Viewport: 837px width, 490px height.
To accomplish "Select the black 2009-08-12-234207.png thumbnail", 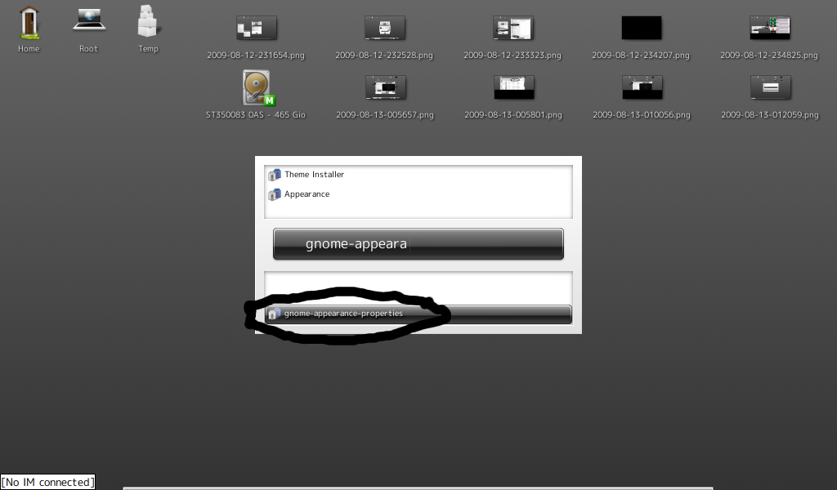I will coord(641,28).
